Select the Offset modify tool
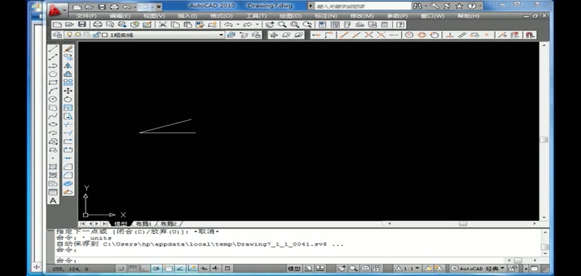Screen dimensions: 581x276 pyautogui.click(x=68, y=74)
